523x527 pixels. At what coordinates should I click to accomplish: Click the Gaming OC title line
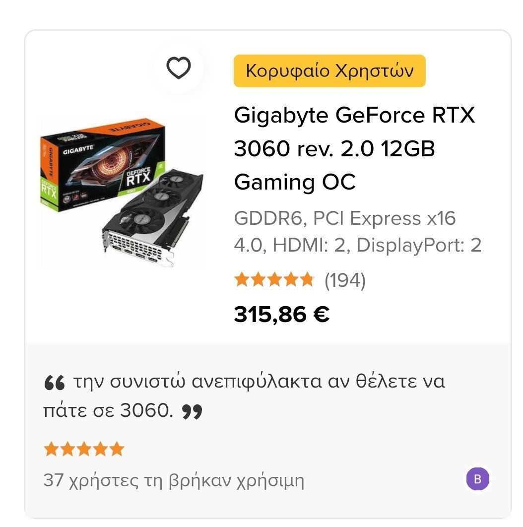pos(295,183)
